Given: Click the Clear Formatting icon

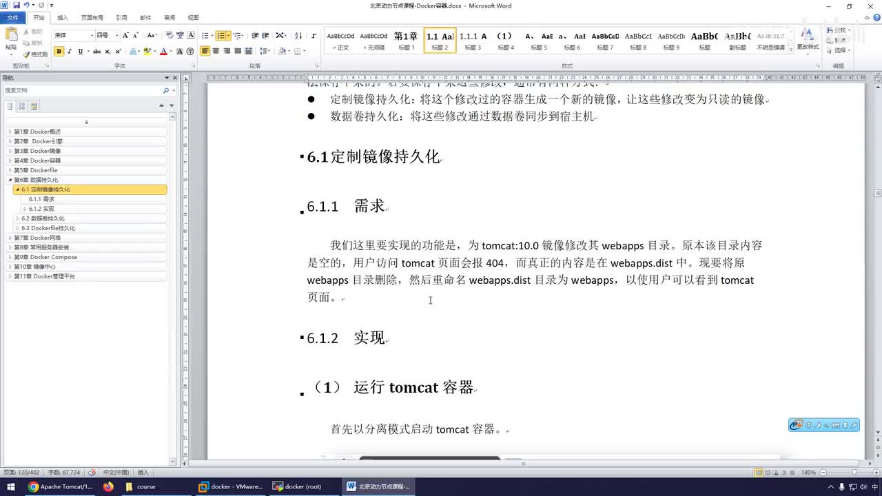Looking at the screenshot, I should (x=170, y=35).
